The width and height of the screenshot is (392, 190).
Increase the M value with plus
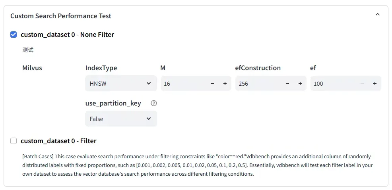tap(225, 84)
